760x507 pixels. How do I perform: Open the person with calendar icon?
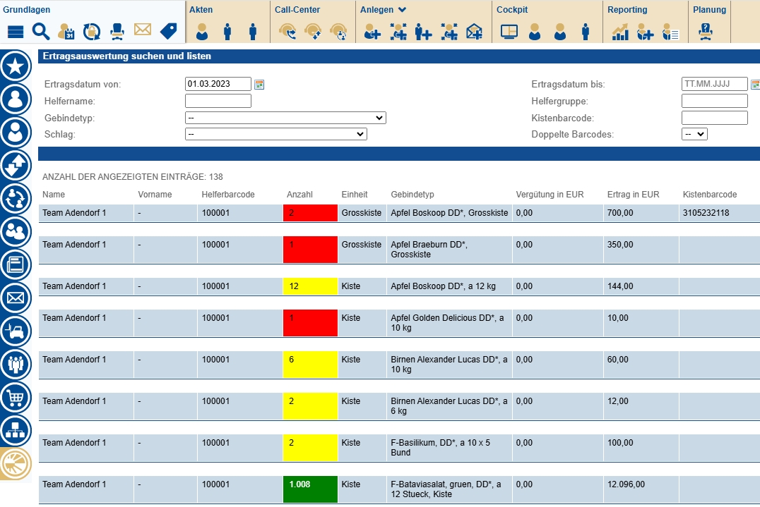(x=66, y=32)
